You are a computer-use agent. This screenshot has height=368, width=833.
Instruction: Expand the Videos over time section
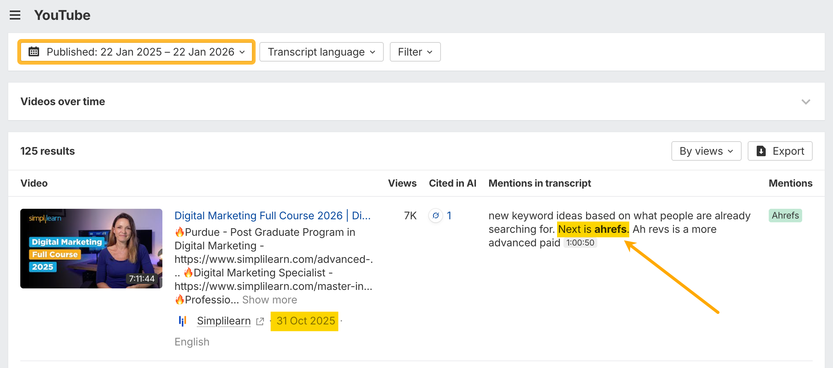(x=806, y=102)
